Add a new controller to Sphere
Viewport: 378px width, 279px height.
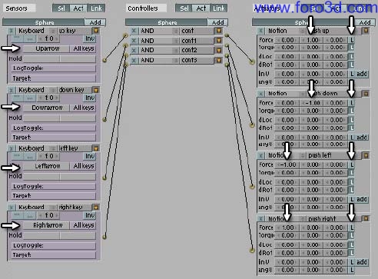pos(217,22)
